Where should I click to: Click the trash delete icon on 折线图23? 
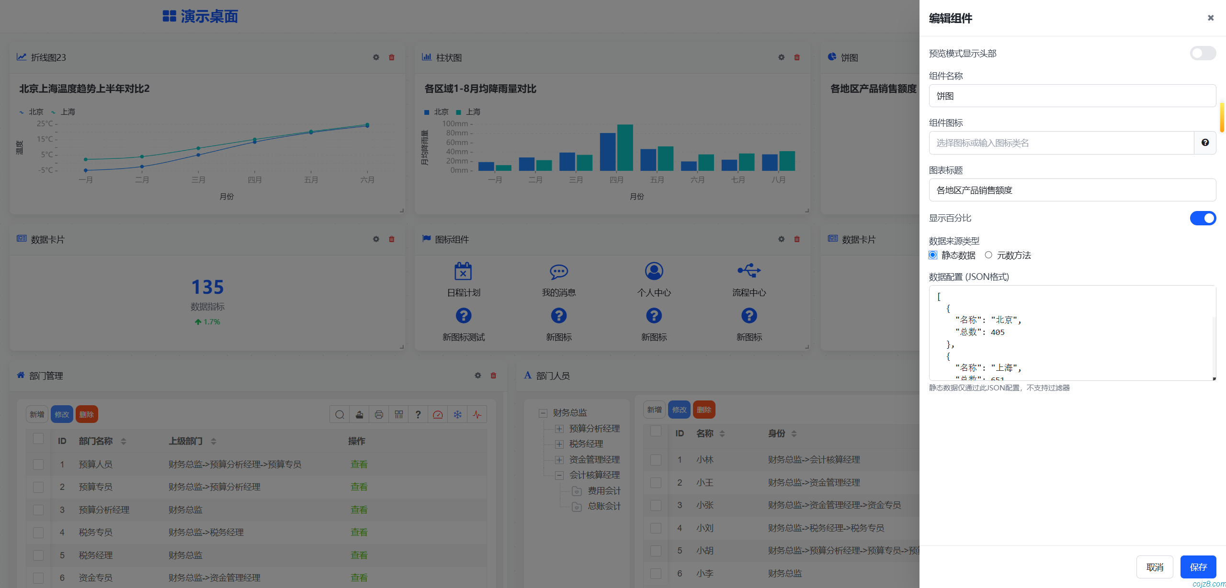[391, 57]
